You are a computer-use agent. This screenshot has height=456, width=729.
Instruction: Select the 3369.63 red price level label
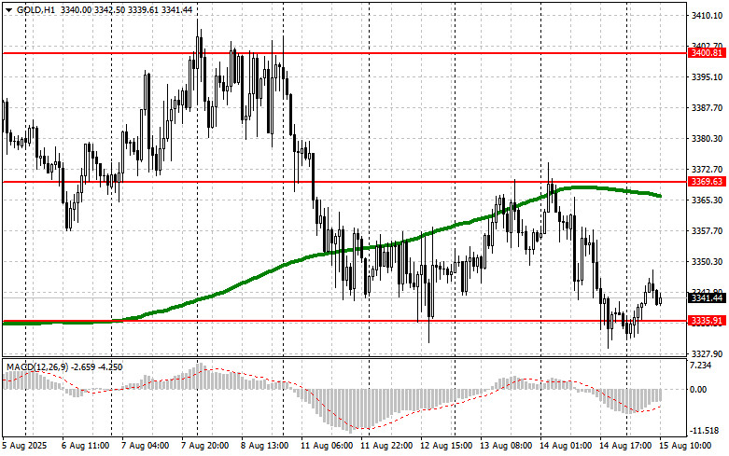tap(708, 182)
